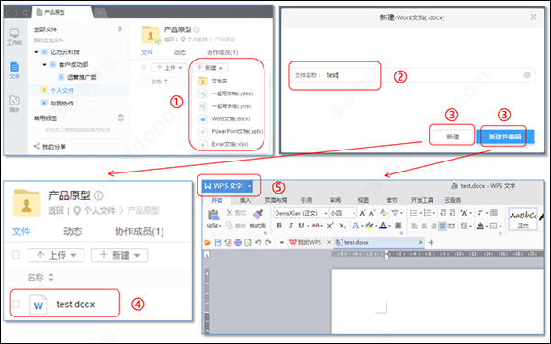Collapse sidebar with » beside 全部文件
Viewport: 551px width, 344px height.
click(120, 28)
